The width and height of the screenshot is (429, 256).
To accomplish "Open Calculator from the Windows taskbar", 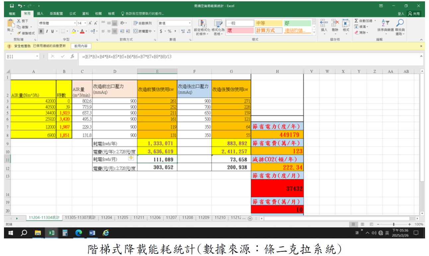I will click(x=65, y=233).
